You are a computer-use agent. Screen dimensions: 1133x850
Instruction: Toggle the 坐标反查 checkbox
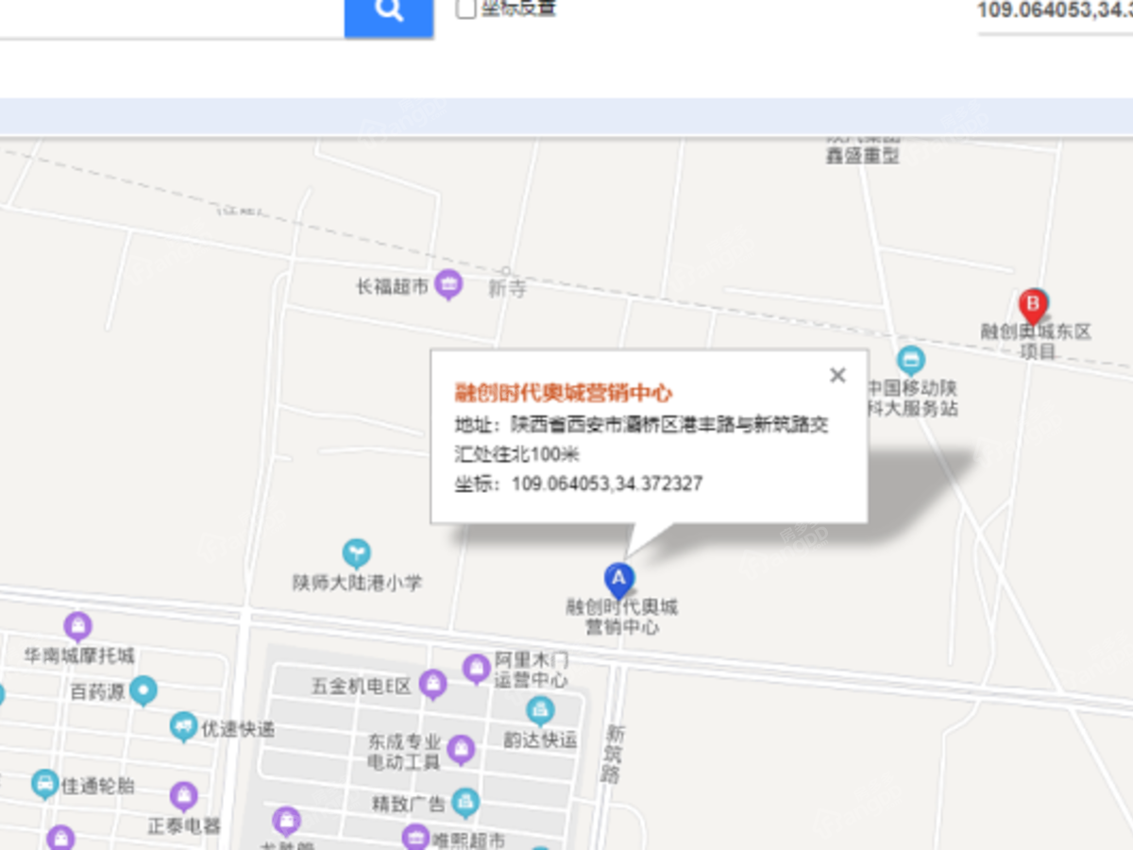pyautogui.click(x=465, y=9)
